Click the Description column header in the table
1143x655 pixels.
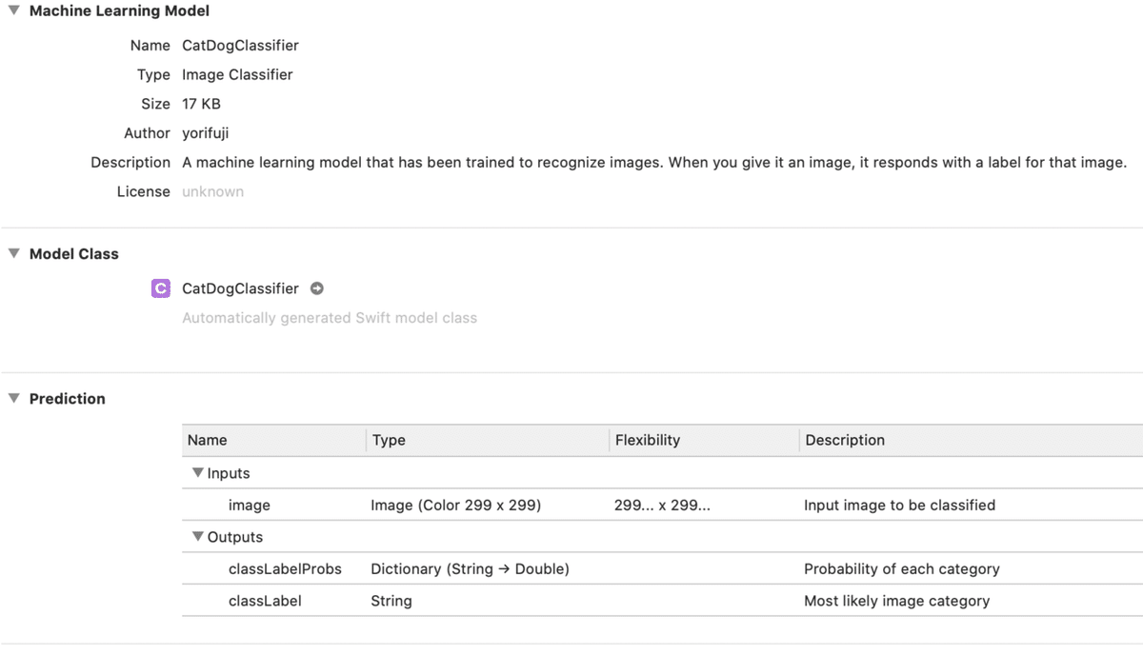pyautogui.click(x=845, y=440)
